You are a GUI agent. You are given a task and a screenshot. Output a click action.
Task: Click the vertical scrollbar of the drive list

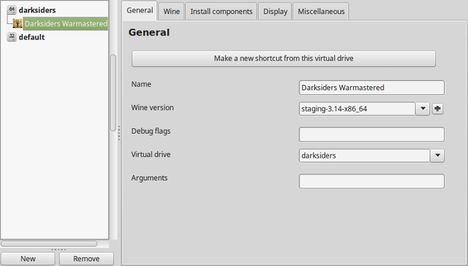tap(113, 92)
